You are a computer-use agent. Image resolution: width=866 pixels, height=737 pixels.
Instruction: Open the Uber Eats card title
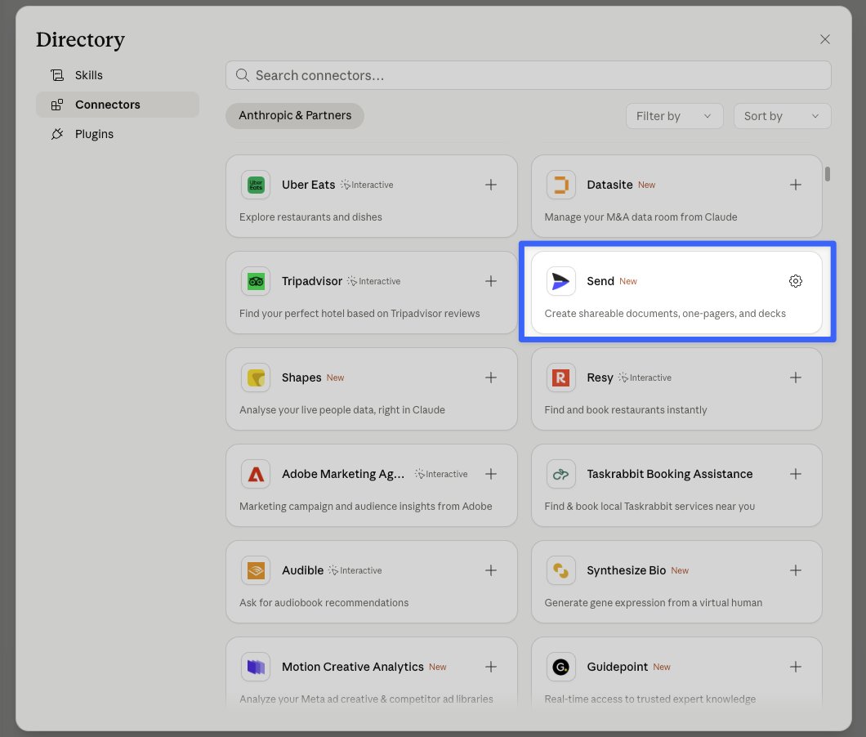(x=308, y=185)
